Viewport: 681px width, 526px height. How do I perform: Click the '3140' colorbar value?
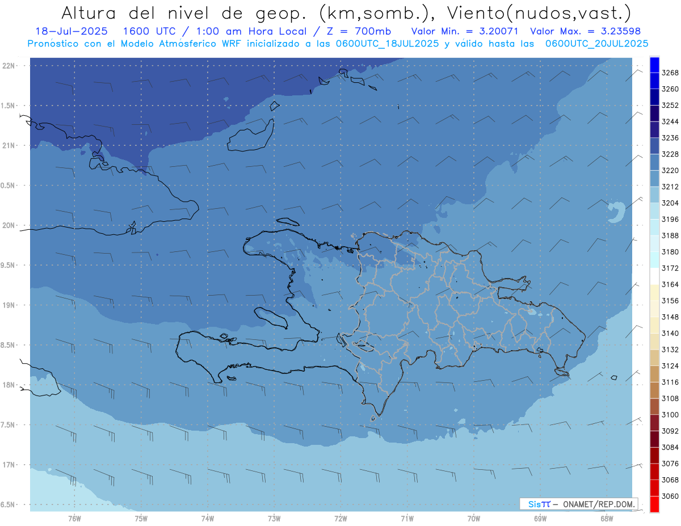coord(670,333)
